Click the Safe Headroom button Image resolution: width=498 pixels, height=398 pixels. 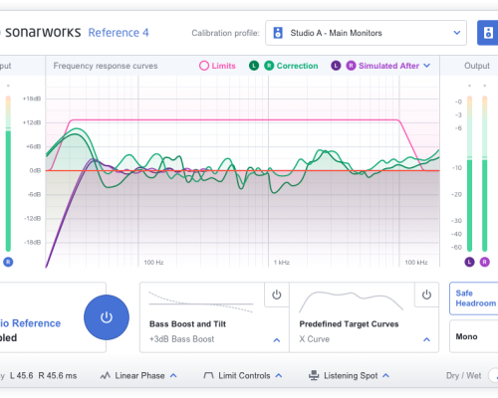474,298
